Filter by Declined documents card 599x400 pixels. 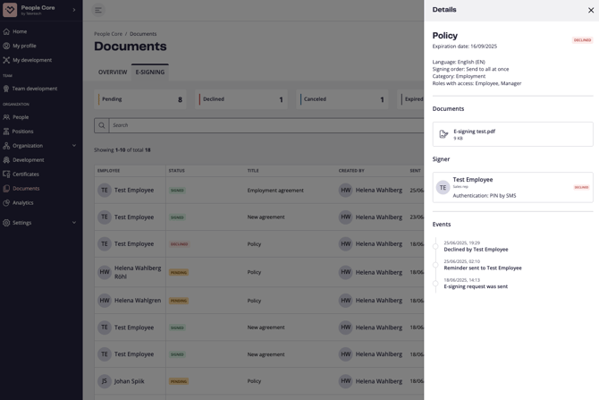pos(244,99)
